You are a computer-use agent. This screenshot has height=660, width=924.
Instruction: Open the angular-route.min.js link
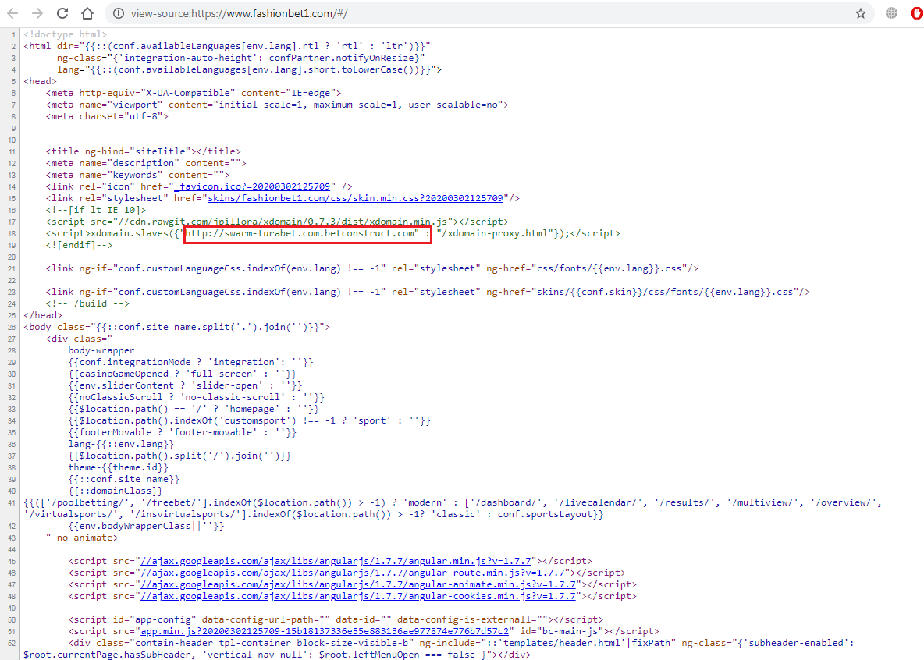353,573
